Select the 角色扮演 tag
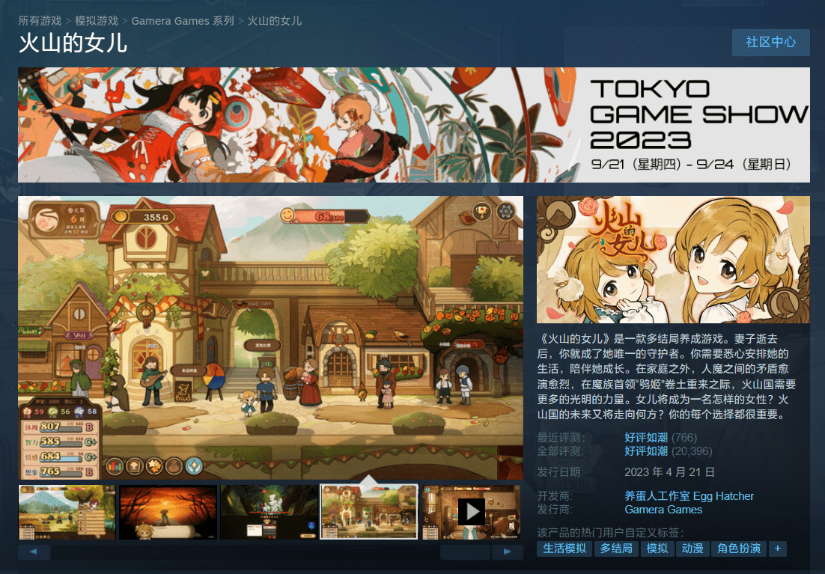This screenshot has width=825, height=574. point(738,549)
